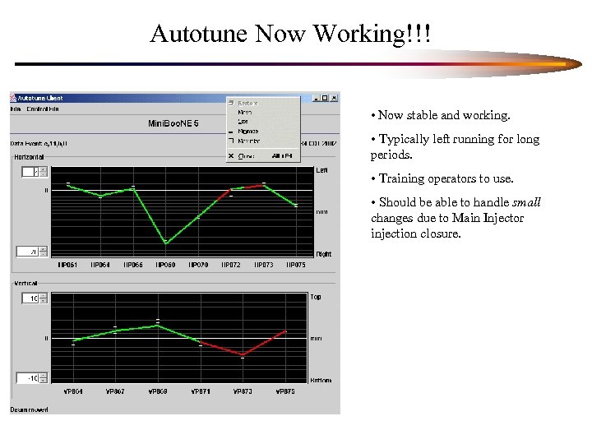592x444 pixels.
Task: Click the Top label beside vertical plot
Action: pyautogui.click(x=316, y=297)
